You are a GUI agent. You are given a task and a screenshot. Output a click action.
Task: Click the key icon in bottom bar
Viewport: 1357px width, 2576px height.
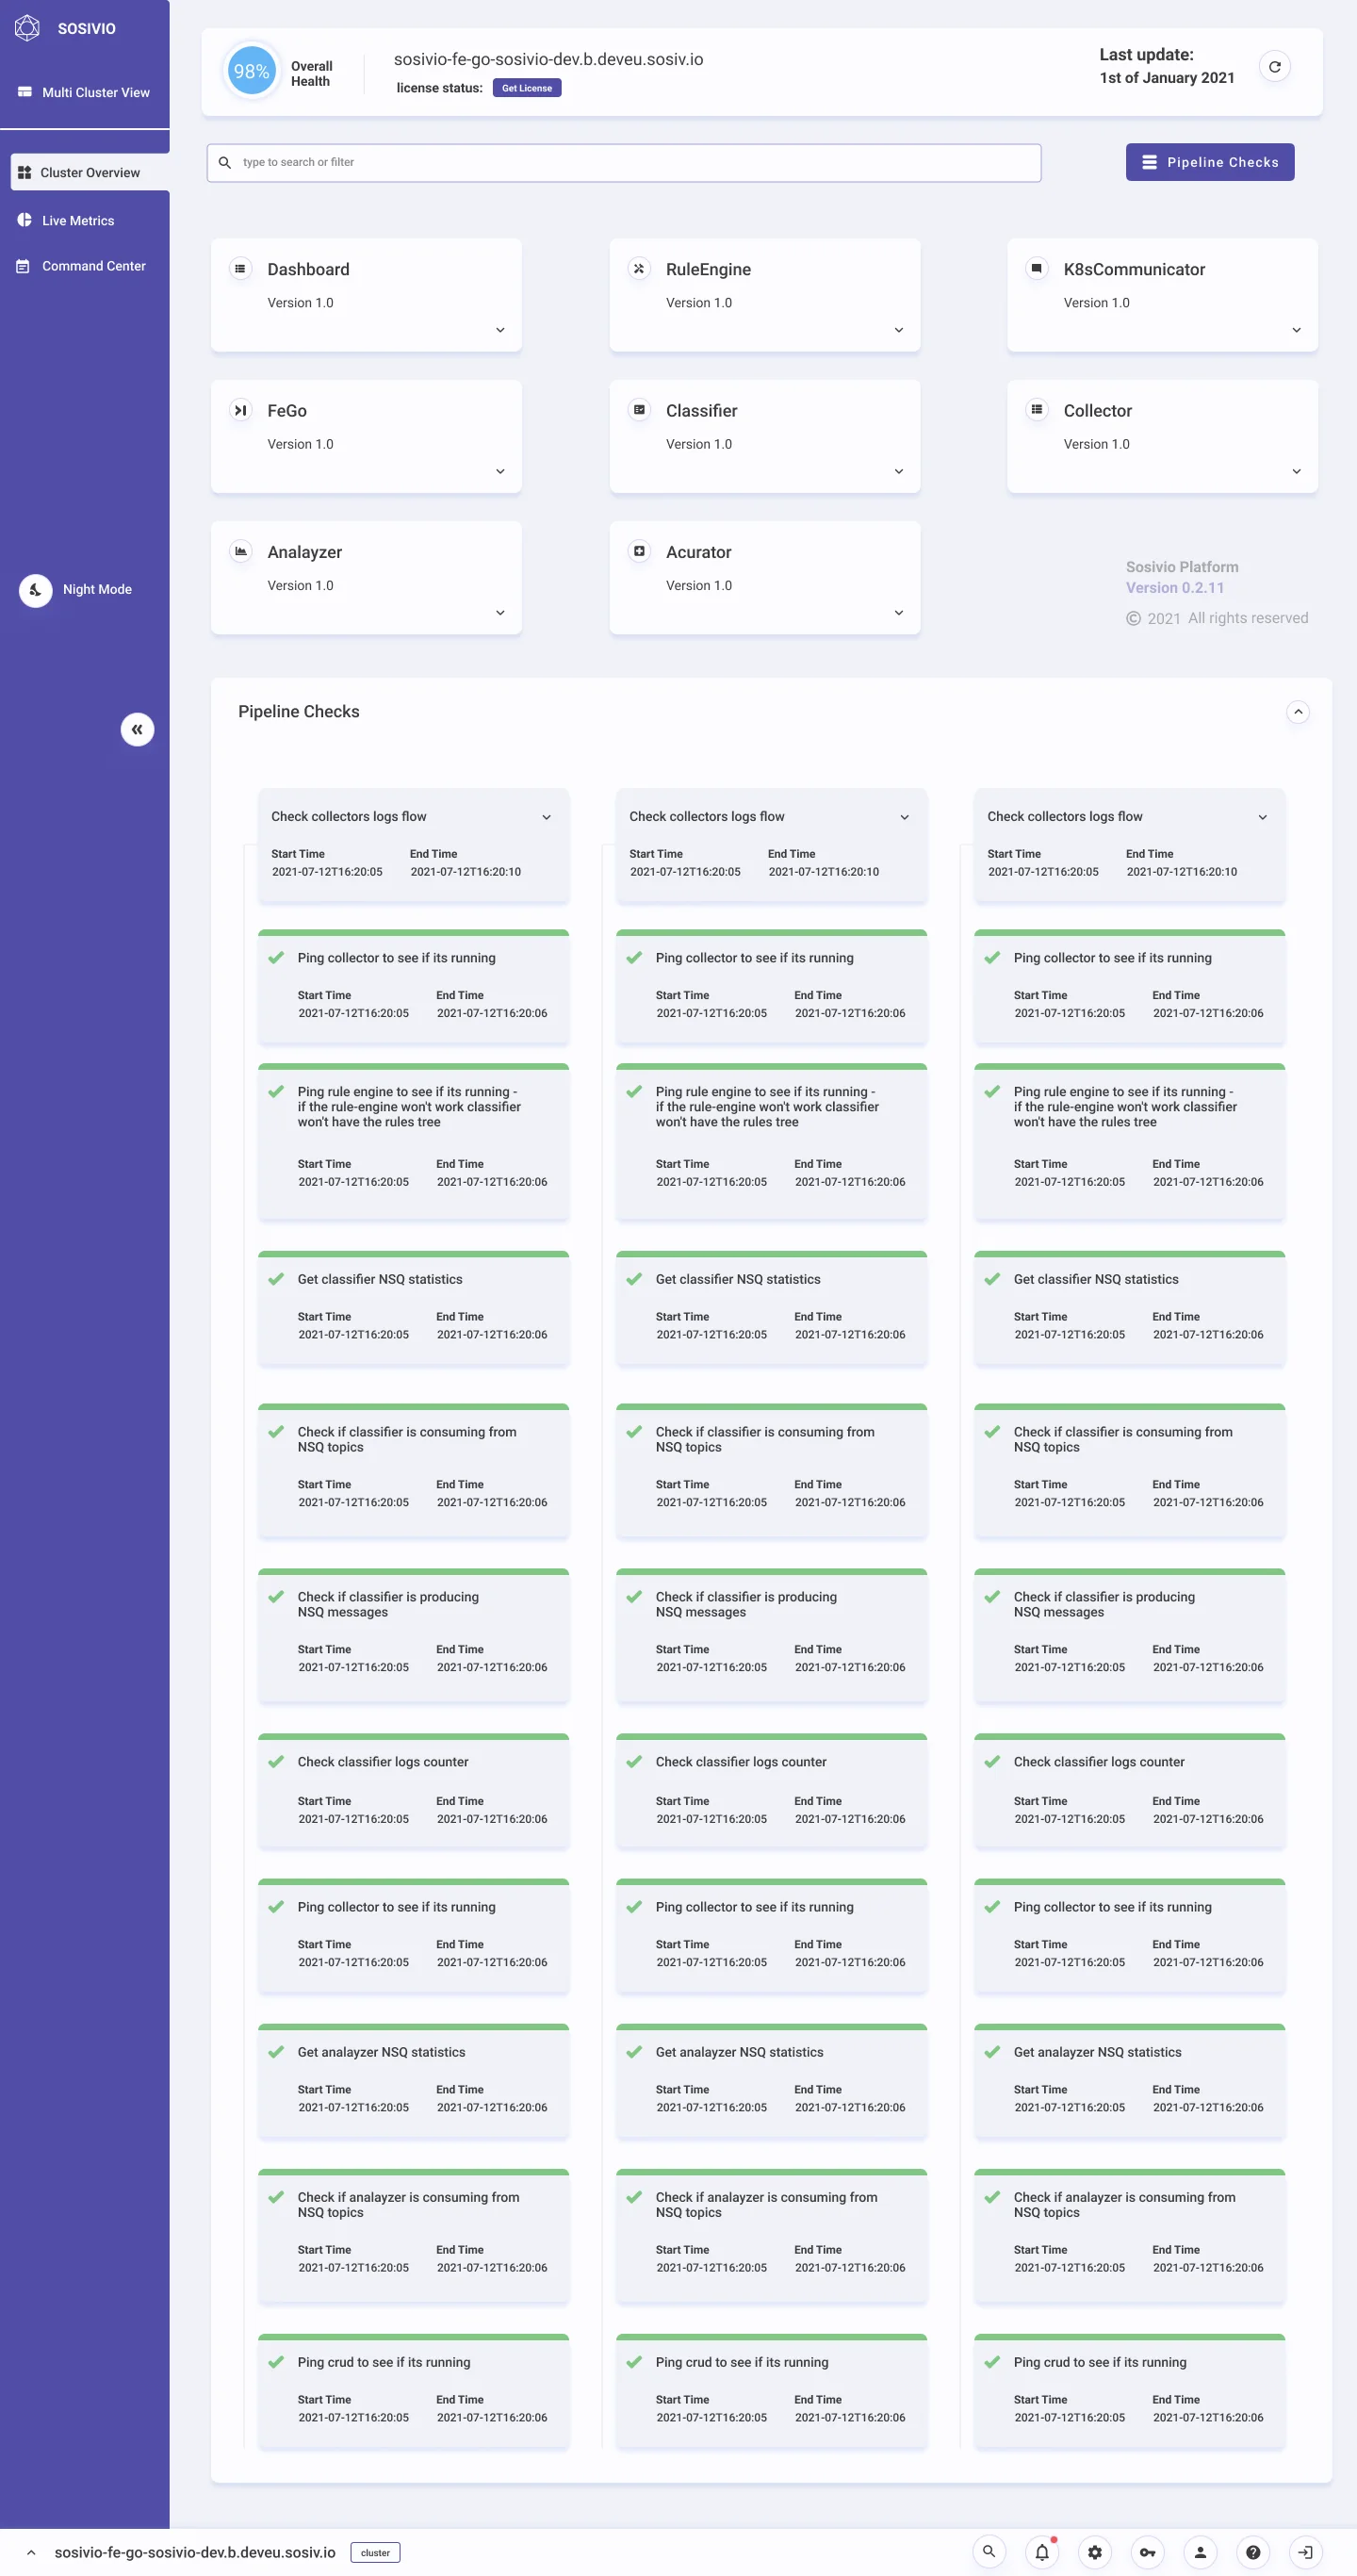1147,2551
